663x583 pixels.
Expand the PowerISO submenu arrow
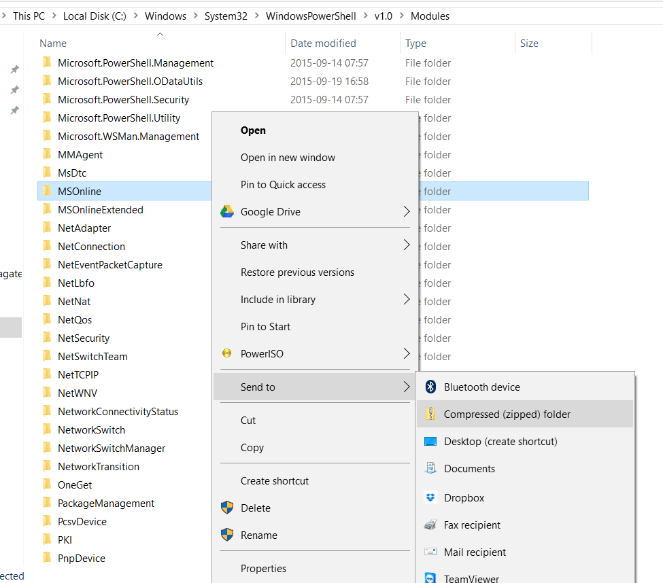(407, 353)
